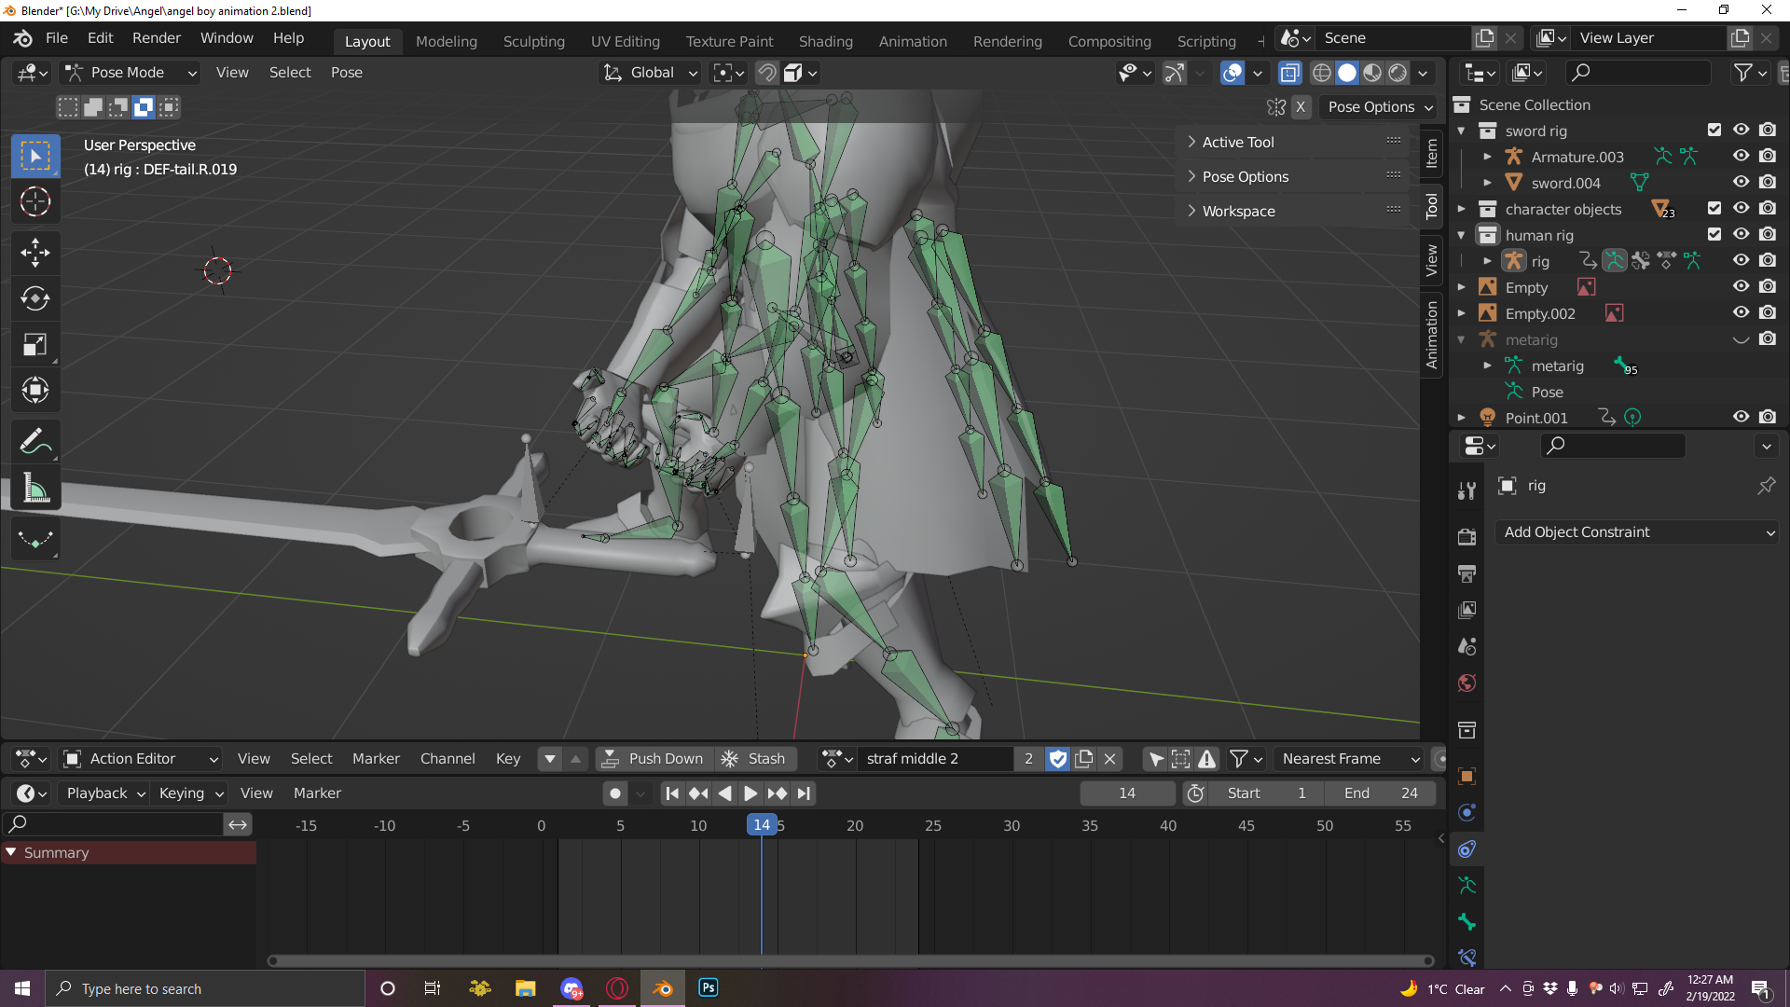Screen dimensions: 1790x1007
Task: Hide Armature.003 in viewport
Action: 1741,157
